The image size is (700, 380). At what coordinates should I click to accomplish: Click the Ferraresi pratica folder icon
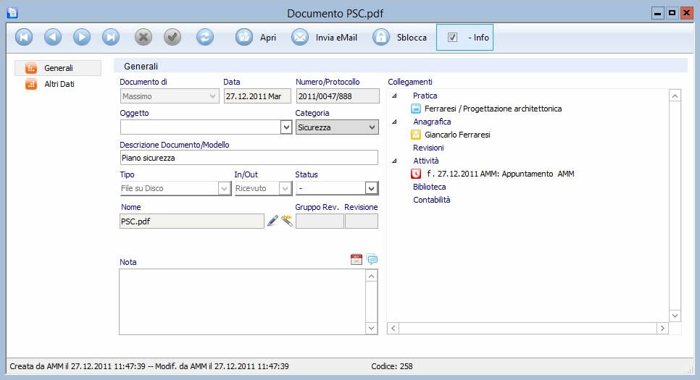coord(416,109)
